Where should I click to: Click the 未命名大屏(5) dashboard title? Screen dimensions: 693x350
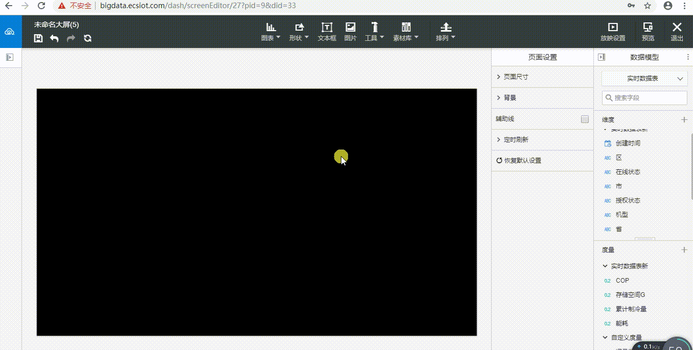click(x=56, y=24)
